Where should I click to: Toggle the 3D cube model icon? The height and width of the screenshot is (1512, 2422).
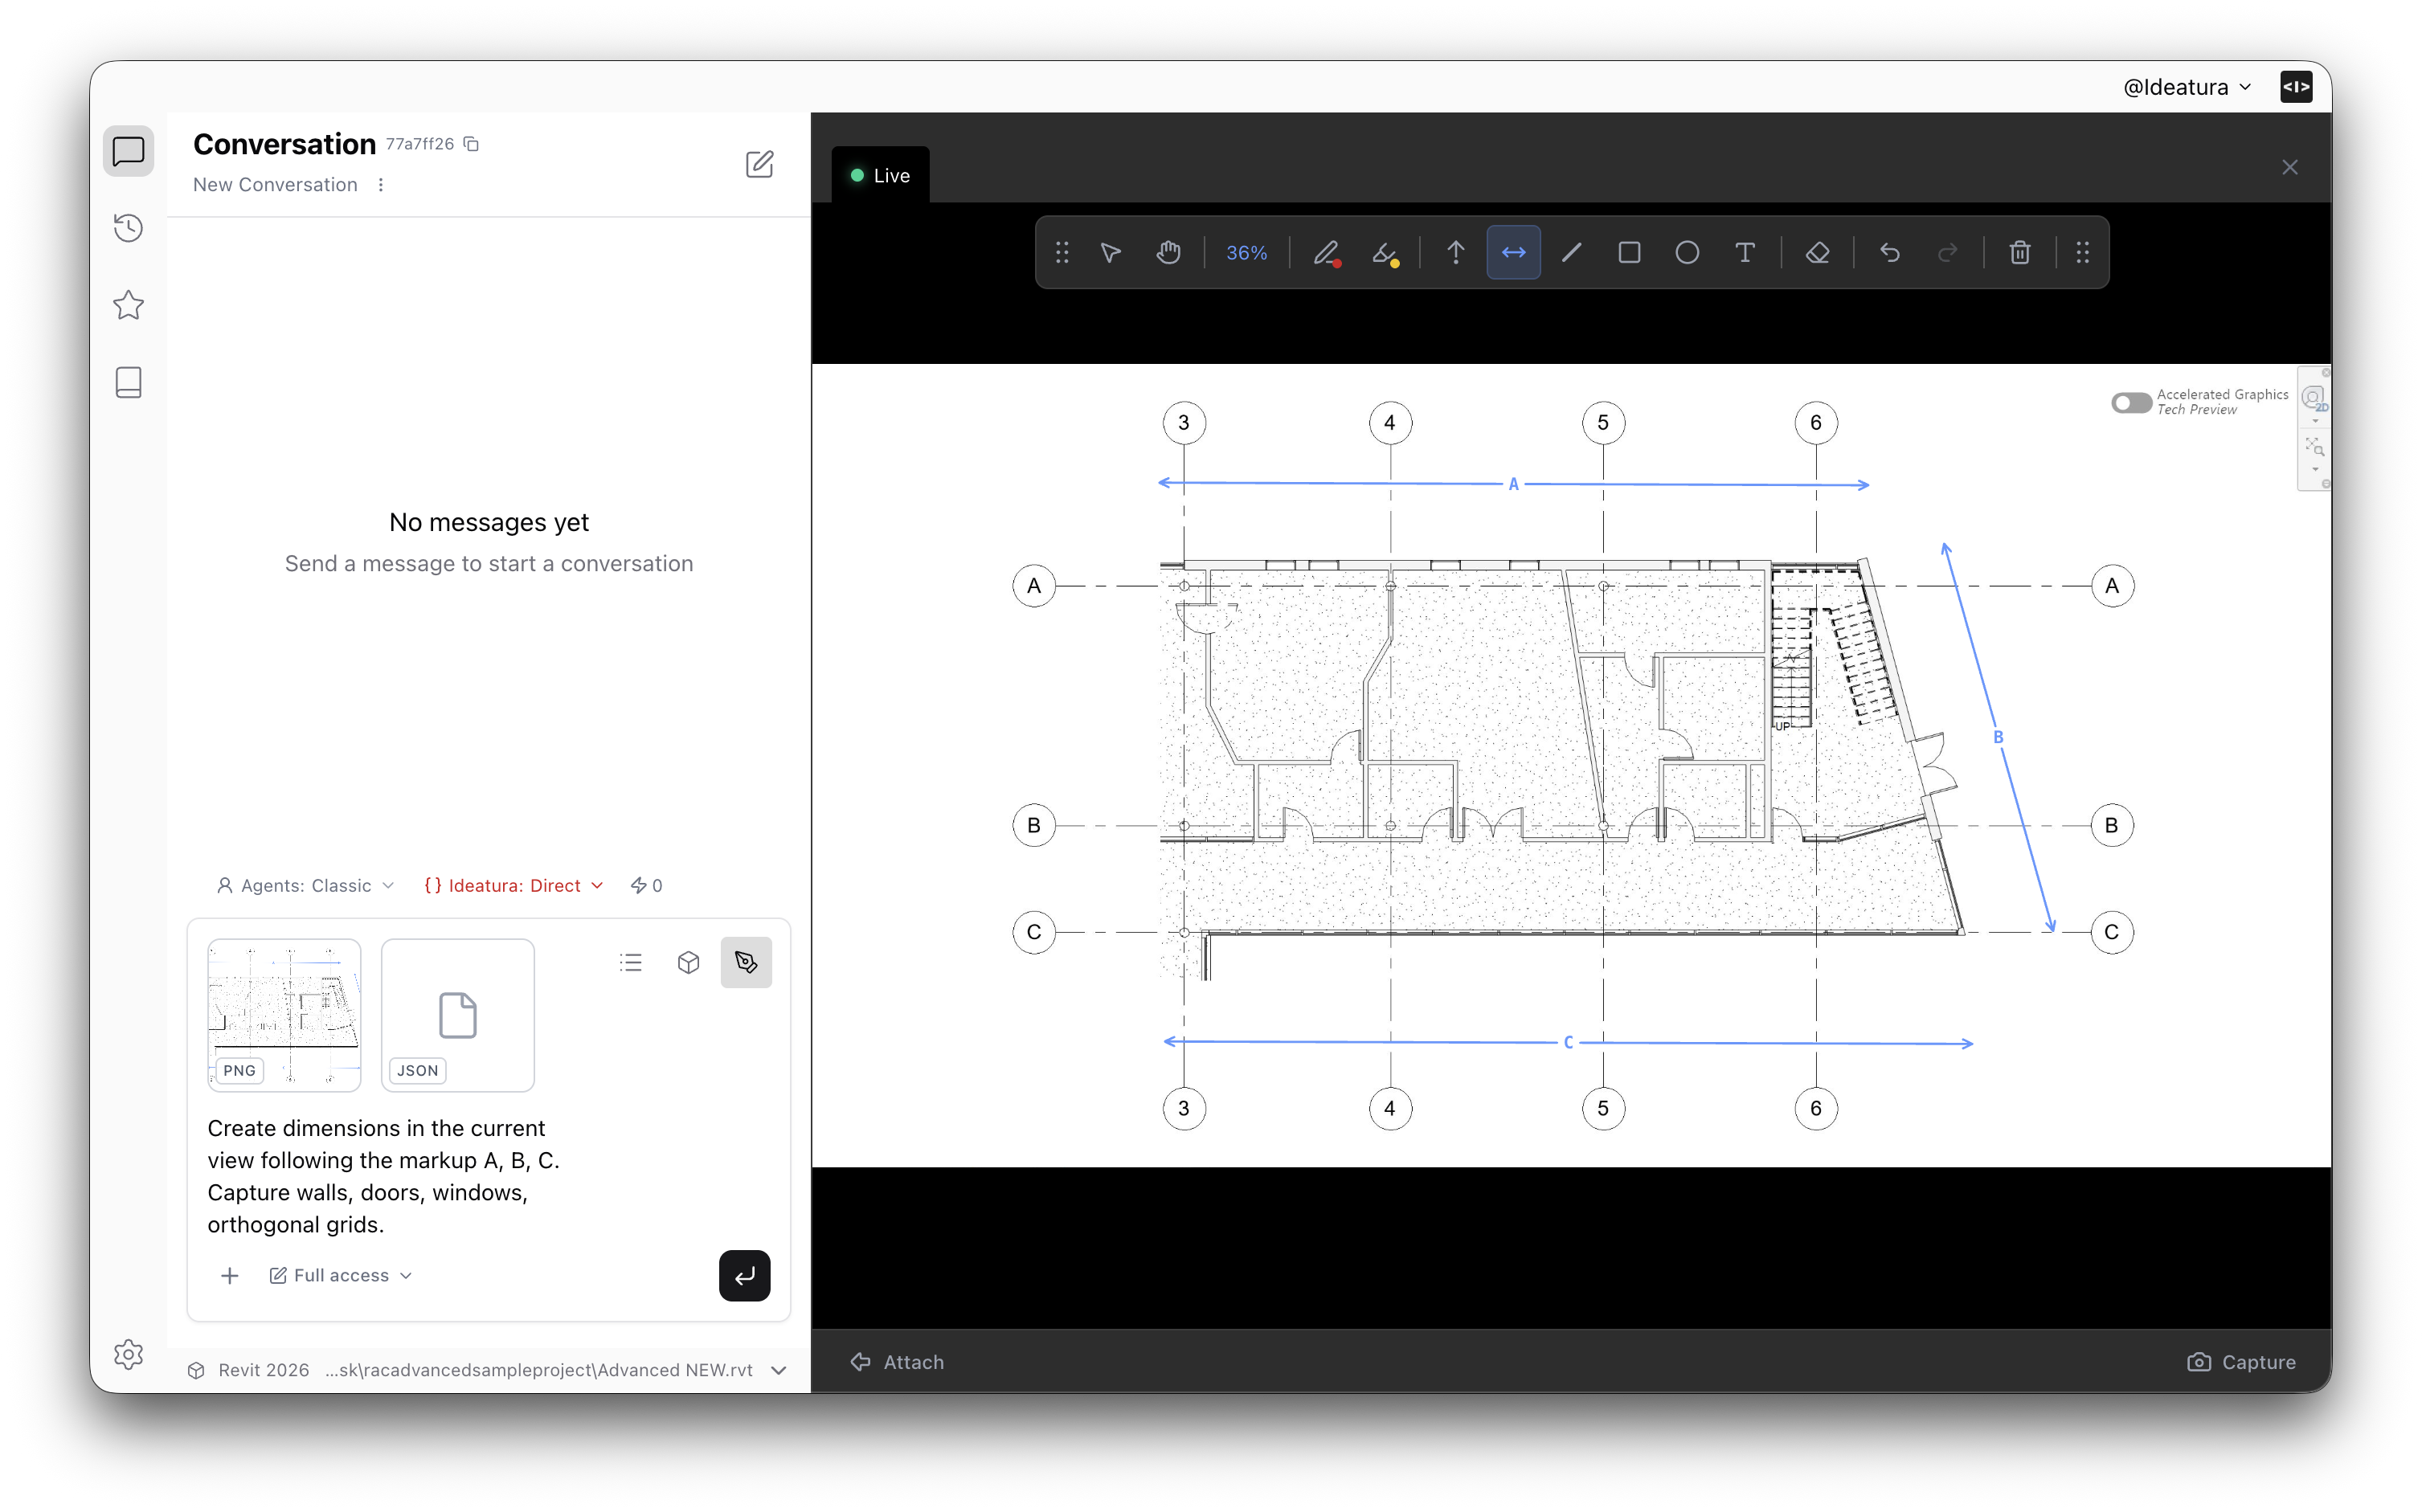point(689,962)
